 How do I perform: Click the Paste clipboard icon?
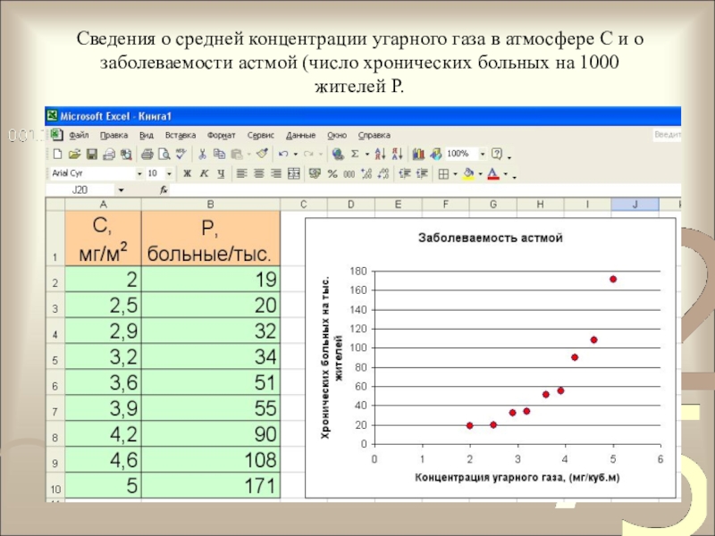(x=237, y=154)
